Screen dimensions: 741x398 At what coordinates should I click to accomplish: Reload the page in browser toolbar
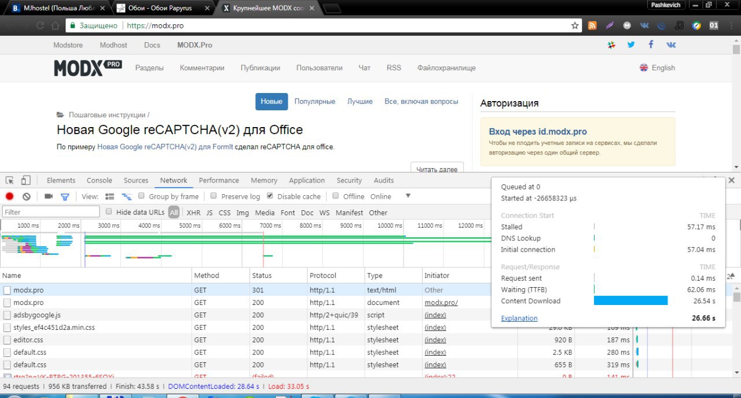coord(40,25)
